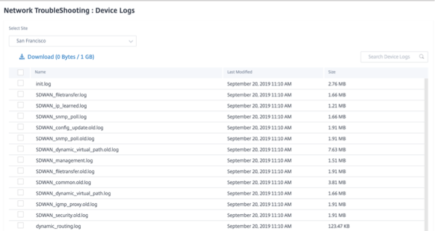Screen dimensions: 435x231
Task: Check the box for init.log
Action: [x=20, y=83]
